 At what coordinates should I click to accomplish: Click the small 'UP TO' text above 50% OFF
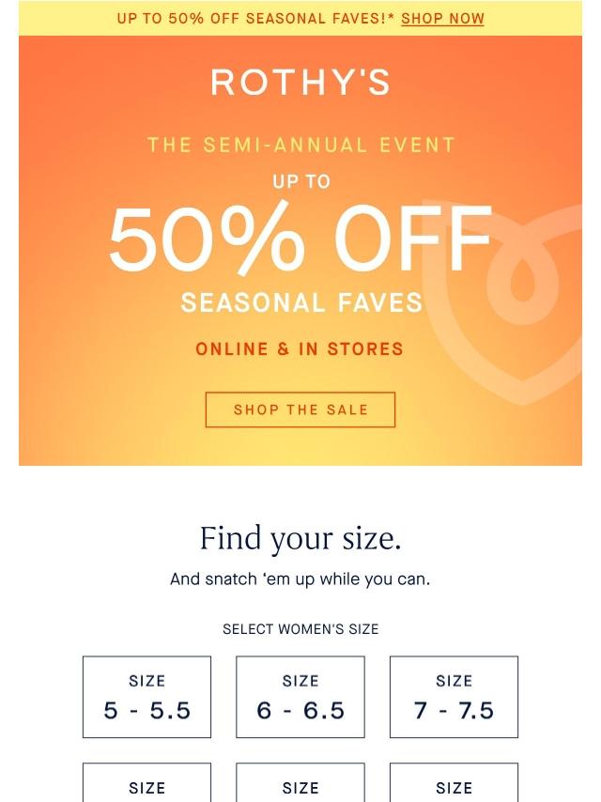point(301,181)
